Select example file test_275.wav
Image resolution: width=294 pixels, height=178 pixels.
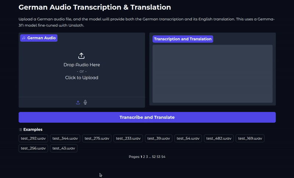click(x=97, y=138)
